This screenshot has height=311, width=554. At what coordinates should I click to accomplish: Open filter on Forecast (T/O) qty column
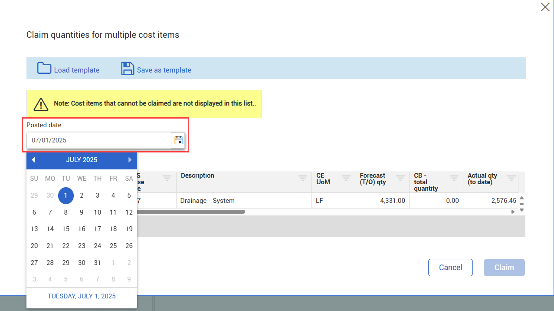(400, 178)
